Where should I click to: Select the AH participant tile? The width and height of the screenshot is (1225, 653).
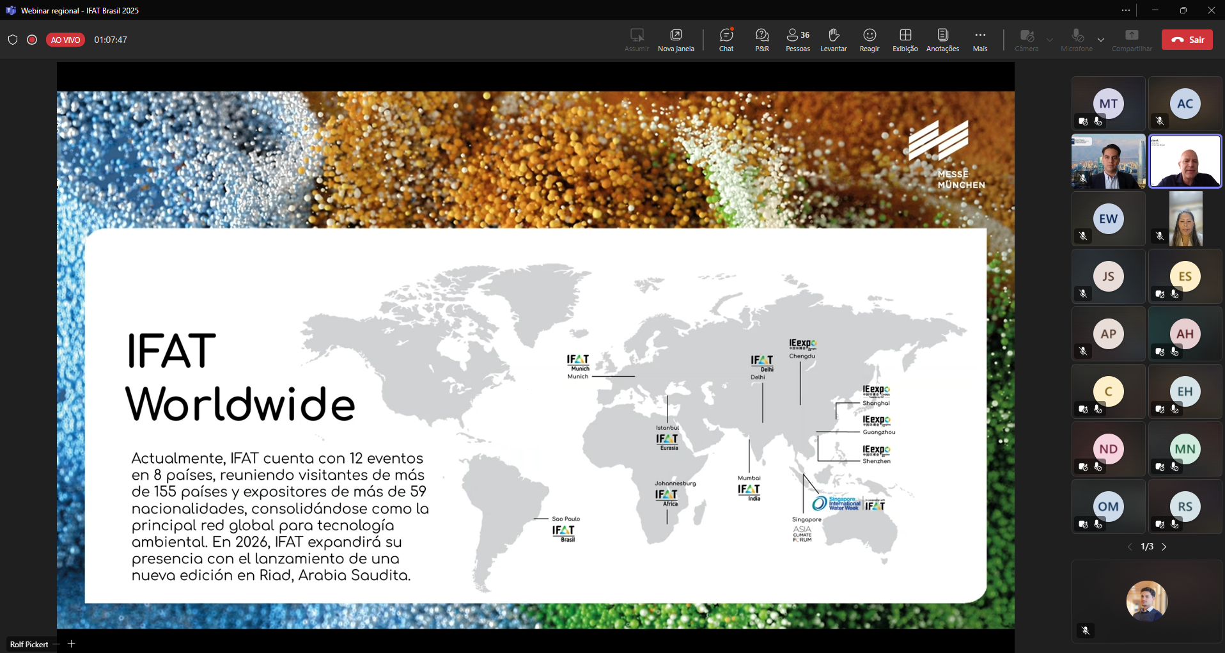[x=1185, y=334]
